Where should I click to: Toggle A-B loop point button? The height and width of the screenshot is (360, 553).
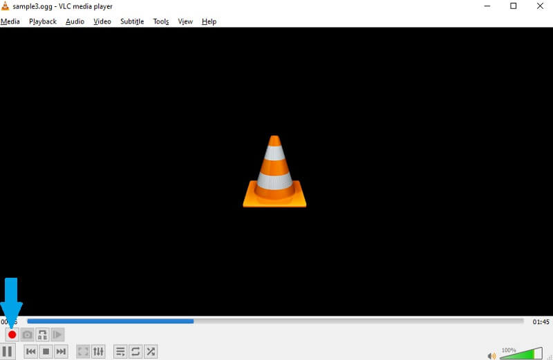point(42,334)
